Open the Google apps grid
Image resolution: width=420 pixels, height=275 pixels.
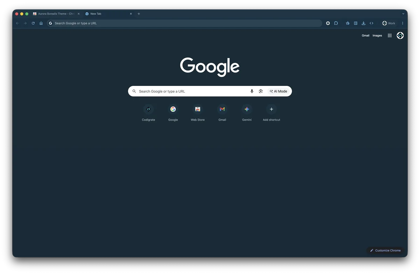click(x=390, y=36)
